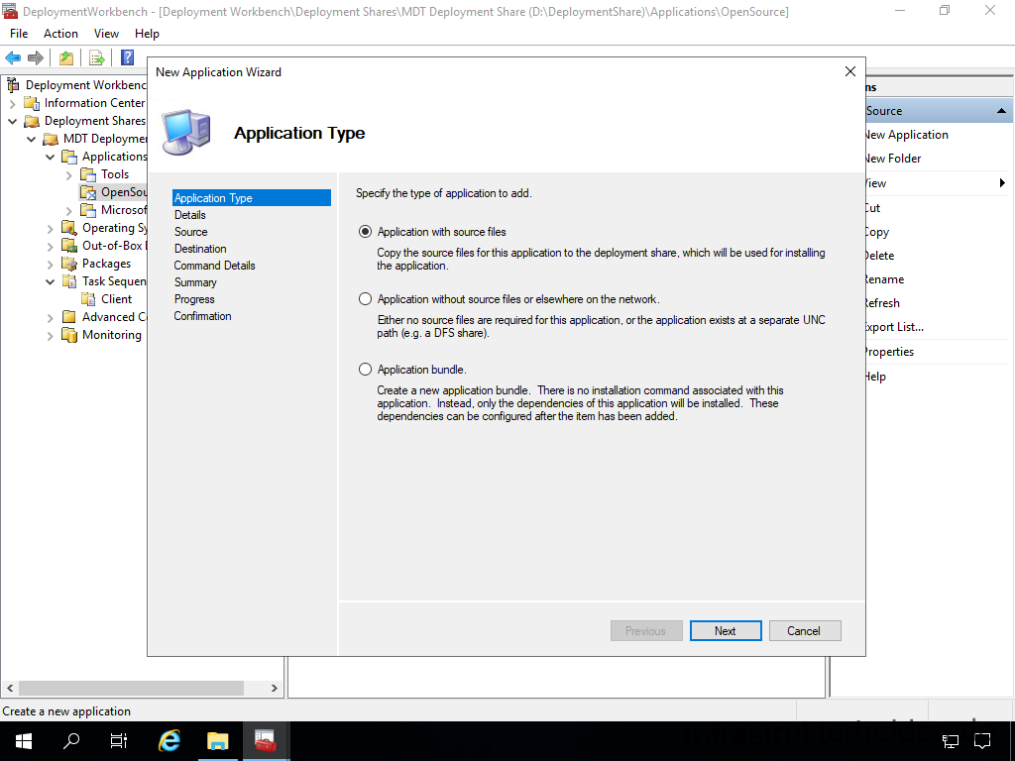The width and height of the screenshot is (1015, 761).
Task: Launch Internet Explorer from taskbar
Action: pyautogui.click(x=169, y=741)
